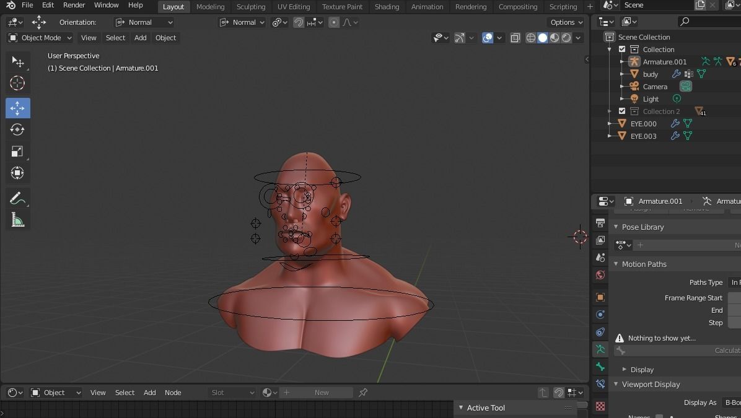Open the Bone properties tab
The image size is (741, 418).
pyautogui.click(x=600, y=367)
